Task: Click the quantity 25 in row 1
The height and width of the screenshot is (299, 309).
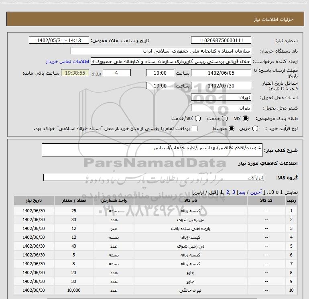Action: coord(74,211)
